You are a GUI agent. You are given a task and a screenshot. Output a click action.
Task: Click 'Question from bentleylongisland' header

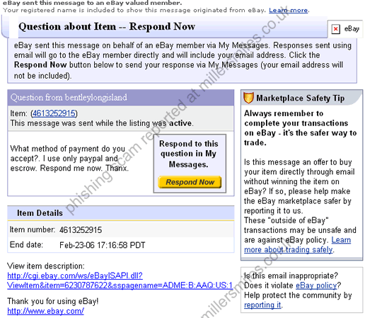69,97
